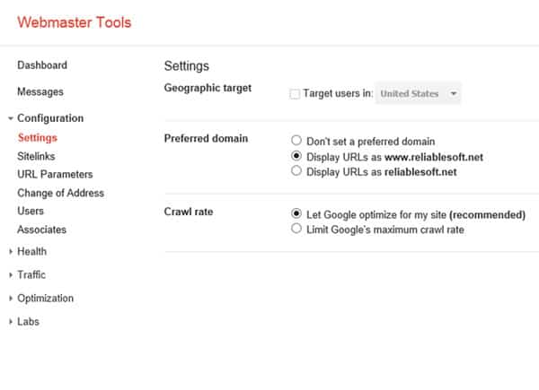This screenshot has height=390, width=539.
Task: Collapse the Configuration section arrow
Action: pyautogui.click(x=10, y=118)
